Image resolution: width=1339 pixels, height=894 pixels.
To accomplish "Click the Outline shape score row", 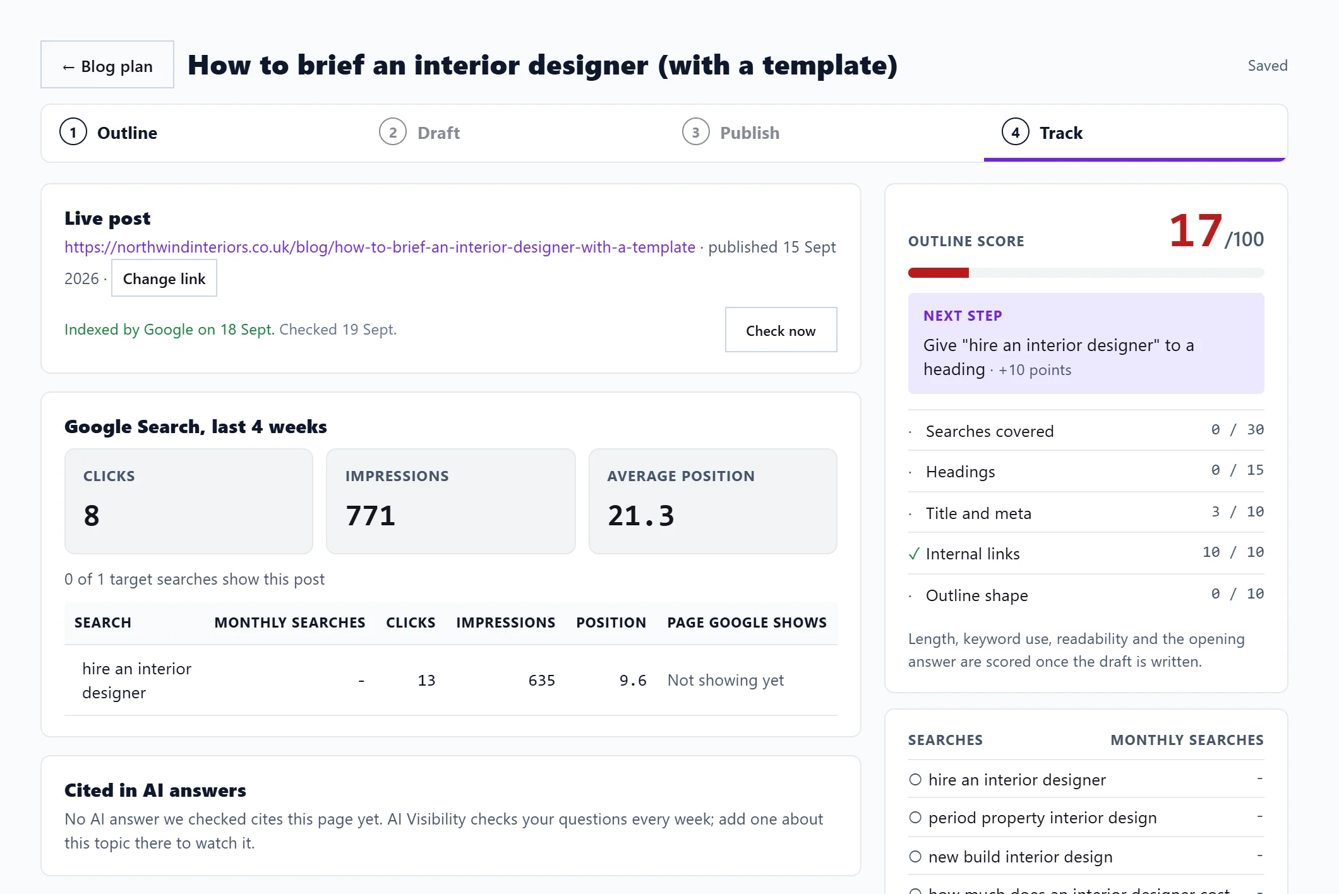I will click(x=1086, y=595).
